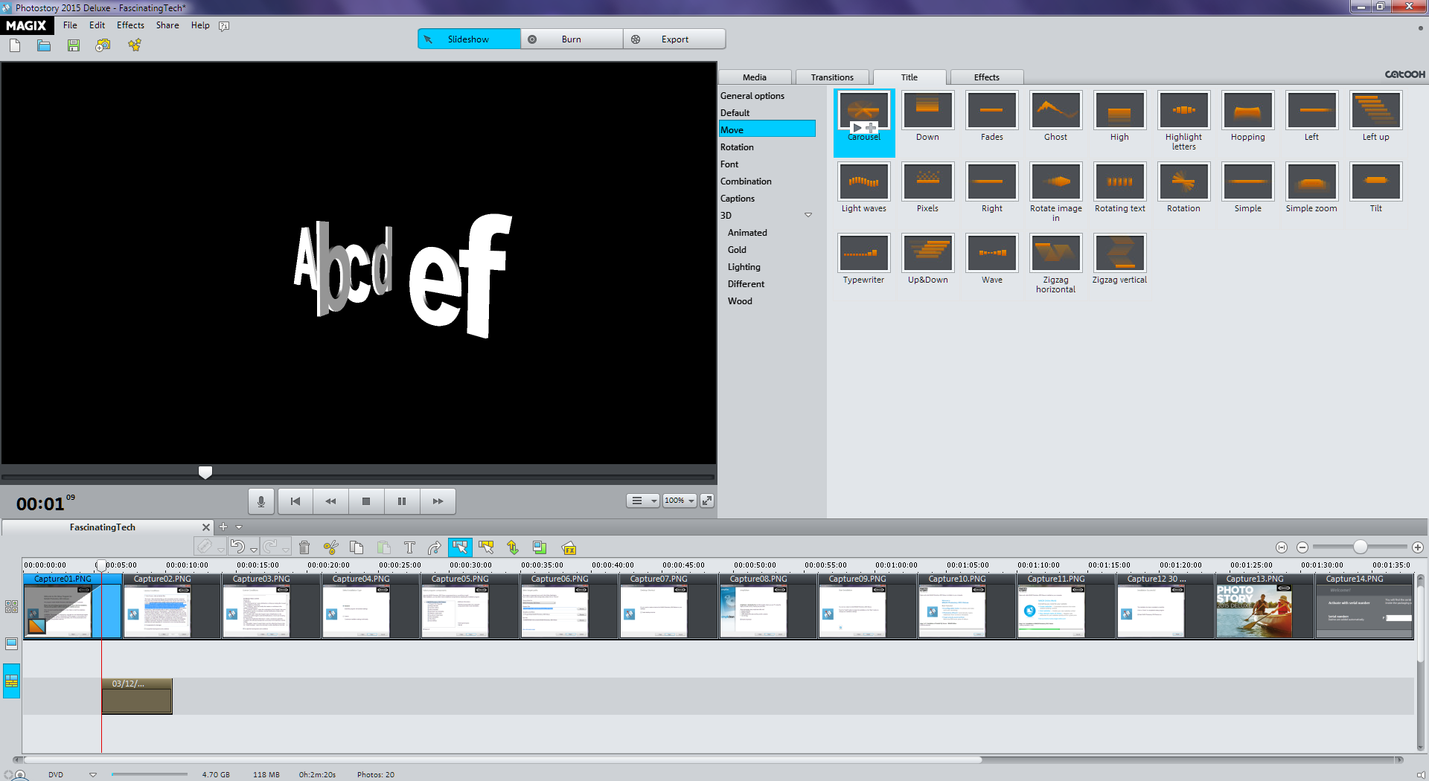Maximize the preview monitor with the arrow icon
The height and width of the screenshot is (781, 1429).
tap(707, 501)
